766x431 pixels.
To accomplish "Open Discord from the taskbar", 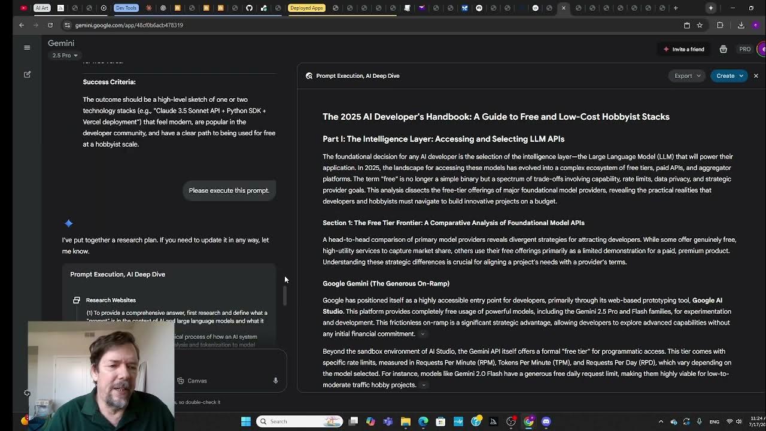I will click(x=546, y=421).
